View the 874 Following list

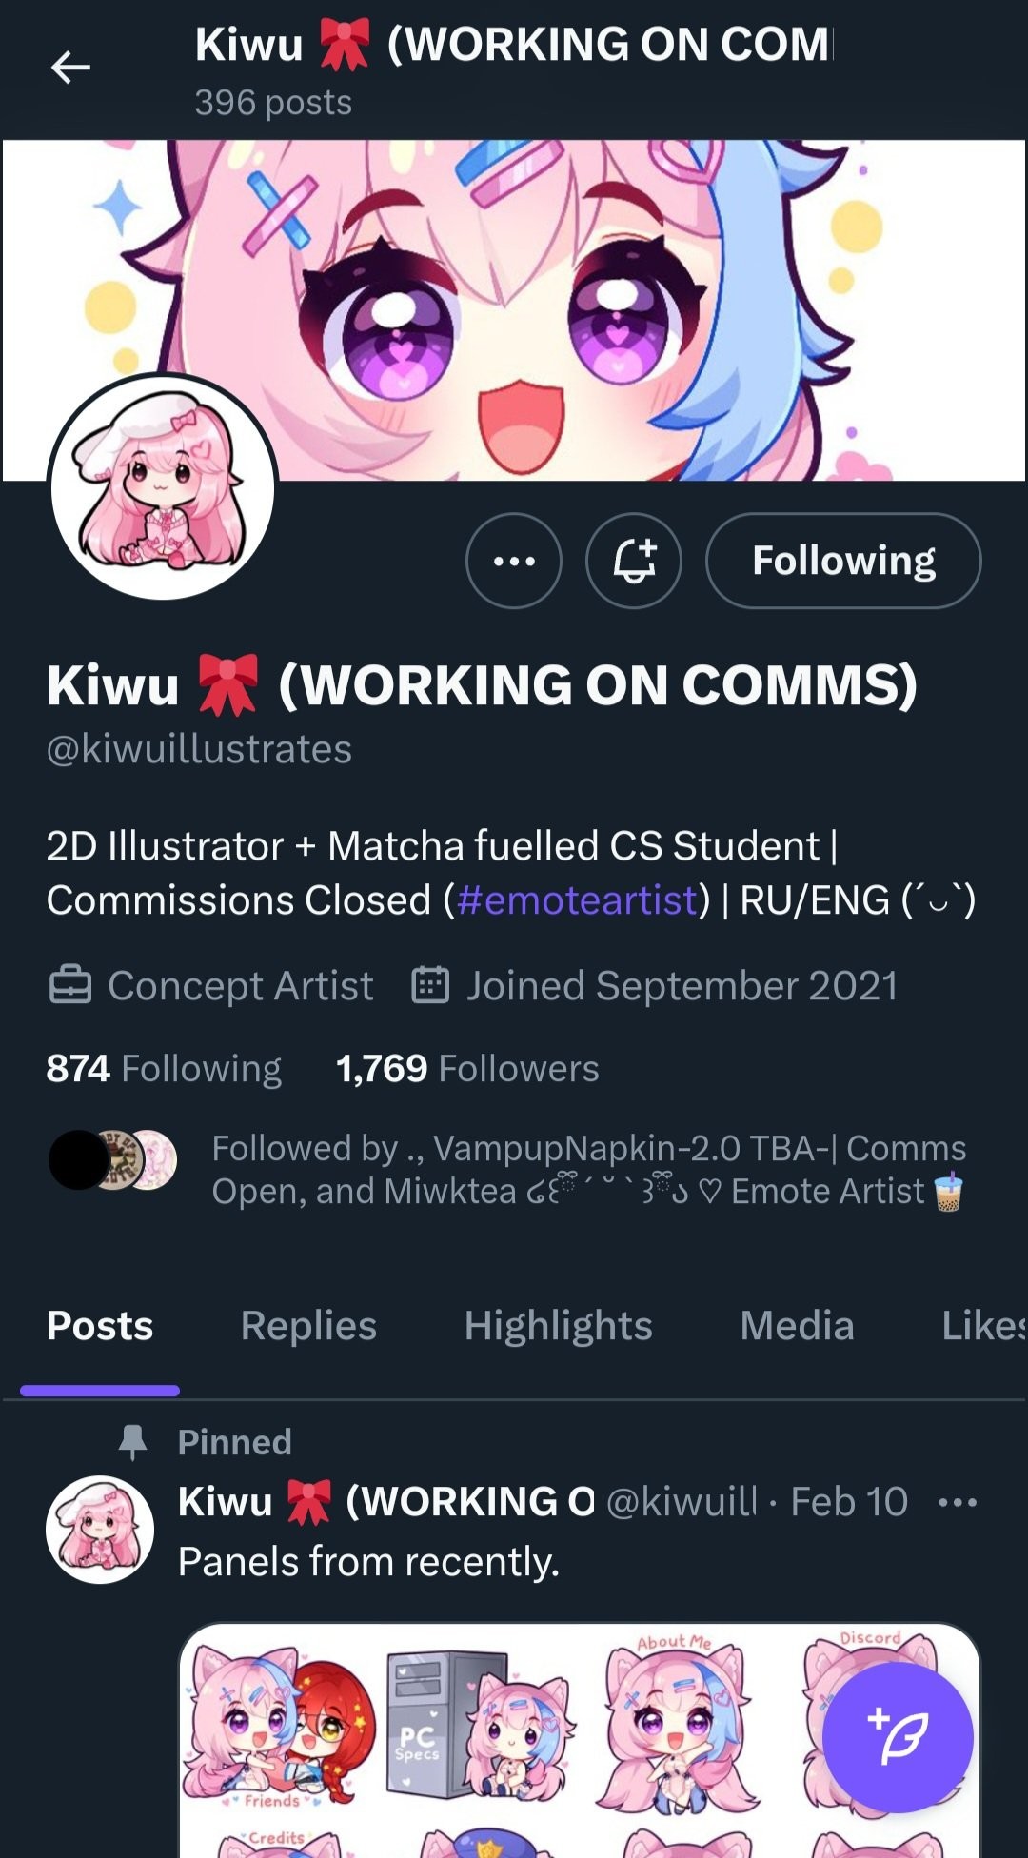pos(164,1069)
